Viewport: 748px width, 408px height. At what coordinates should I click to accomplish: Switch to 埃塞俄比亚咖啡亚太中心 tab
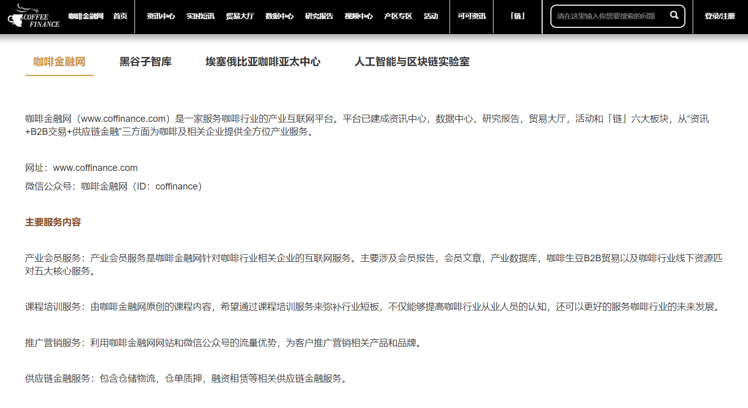click(x=263, y=62)
